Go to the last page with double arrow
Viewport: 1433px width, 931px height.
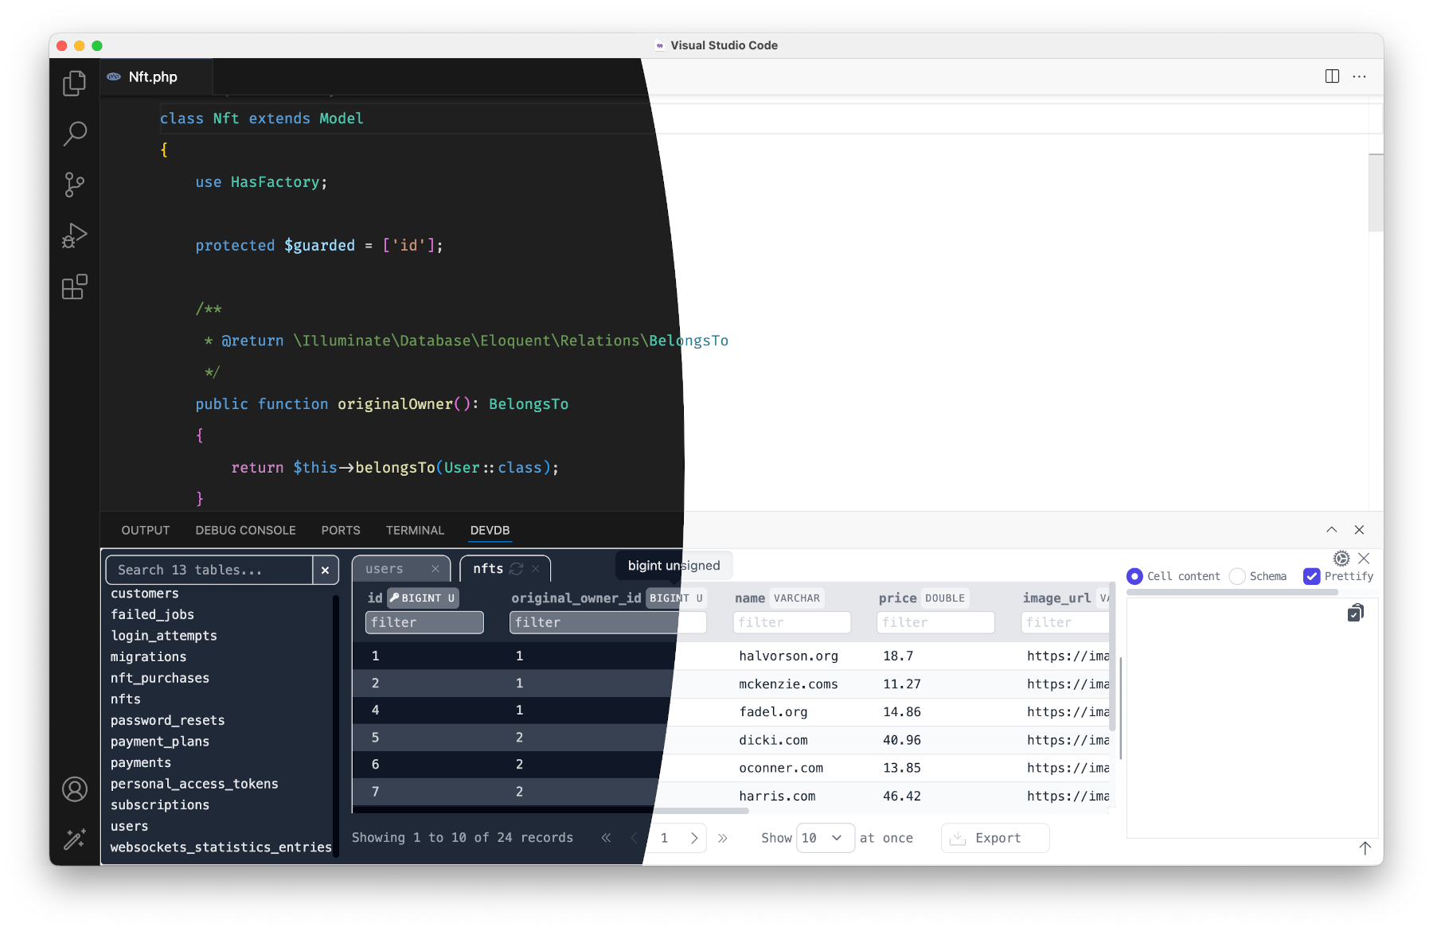pos(724,837)
